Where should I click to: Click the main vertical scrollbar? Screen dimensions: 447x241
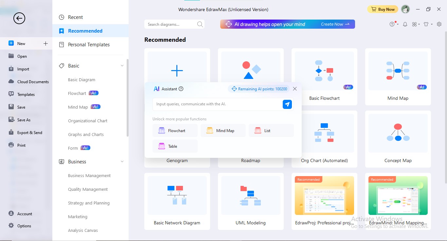pos(445,108)
